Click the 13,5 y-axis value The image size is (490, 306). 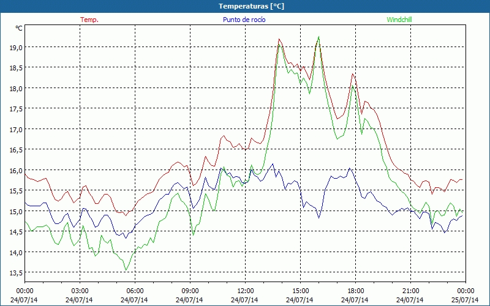pos(17,273)
